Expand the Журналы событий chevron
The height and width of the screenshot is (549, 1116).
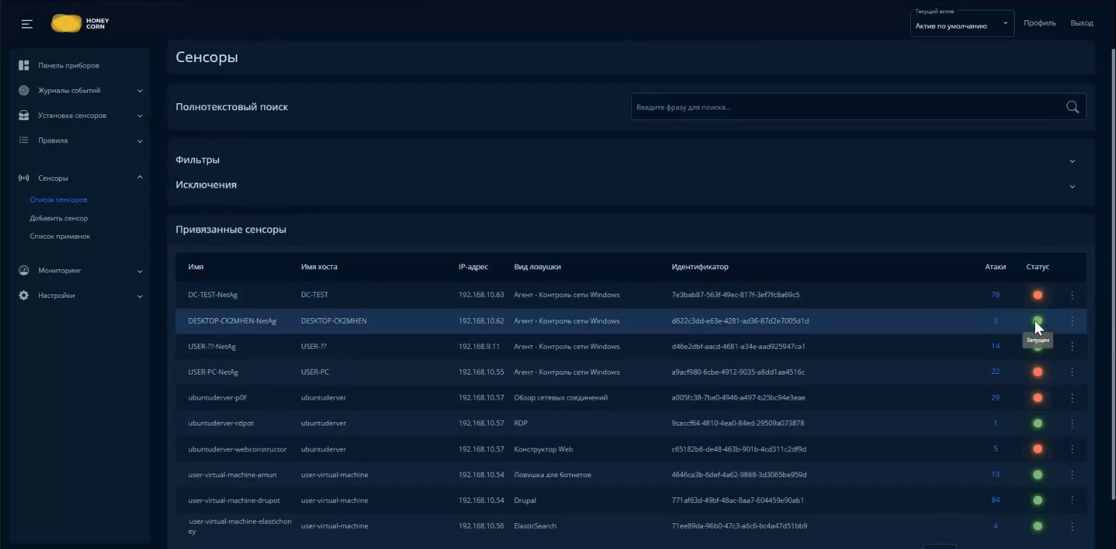(x=140, y=91)
